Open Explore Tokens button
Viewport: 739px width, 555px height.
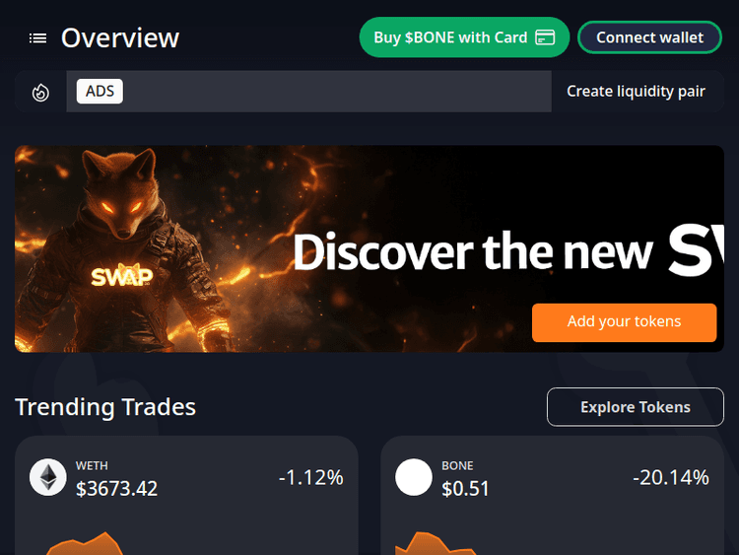[x=636, y=407]
